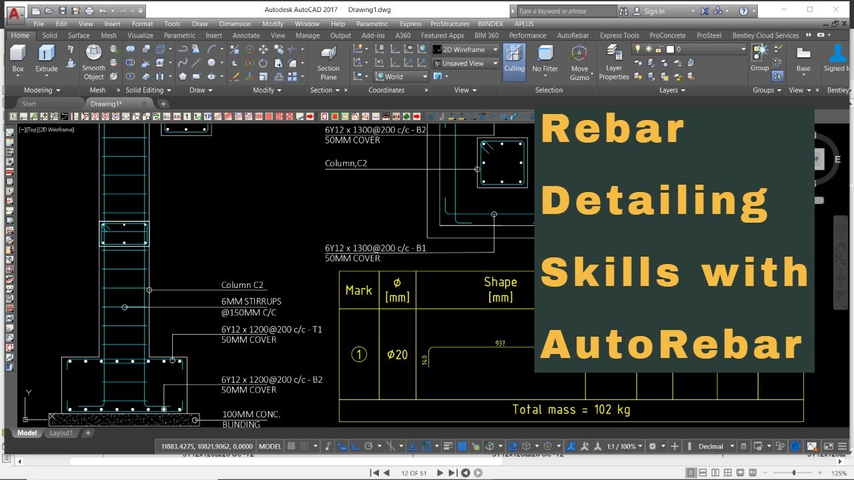The image size is (854, 480).
Task: Toggle the ortho mode status bar icon
Action: (x=356, y=446)
